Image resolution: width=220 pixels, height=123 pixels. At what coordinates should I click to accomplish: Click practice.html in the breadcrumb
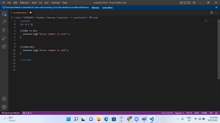pos(80,17)
